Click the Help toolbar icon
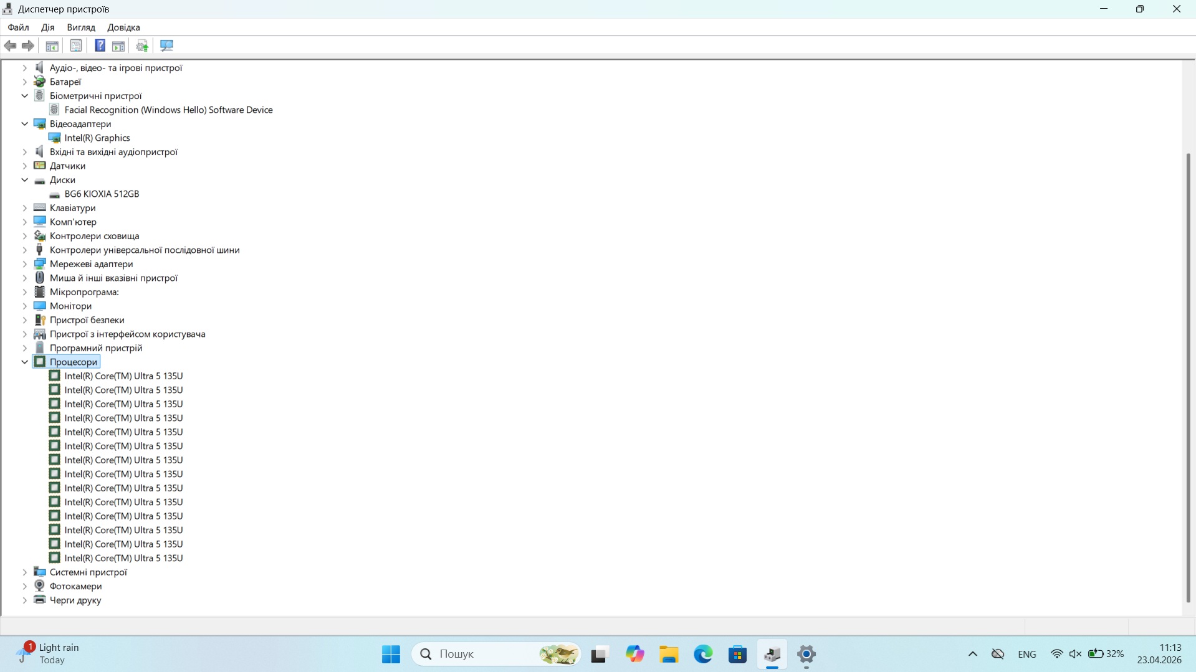 click(100, 45)
